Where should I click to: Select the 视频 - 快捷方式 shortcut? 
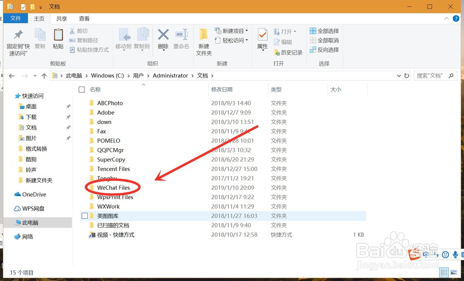116,235
